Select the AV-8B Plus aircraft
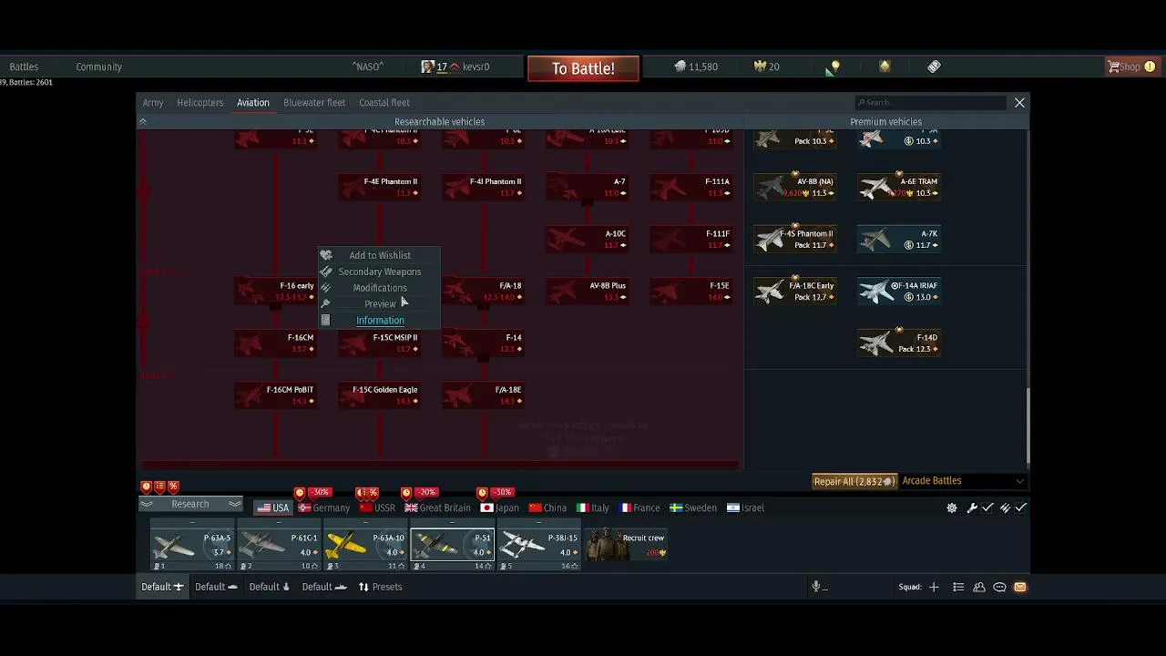1166x656 pixels. coord(588,291)
